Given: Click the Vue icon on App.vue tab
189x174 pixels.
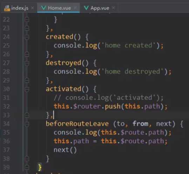Looking at the screenshot, I should coord(86,8).
